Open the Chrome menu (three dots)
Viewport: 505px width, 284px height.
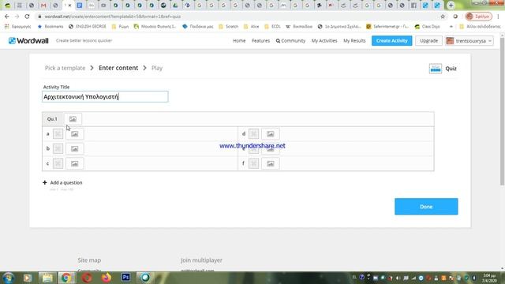click(x=498, y=17)
